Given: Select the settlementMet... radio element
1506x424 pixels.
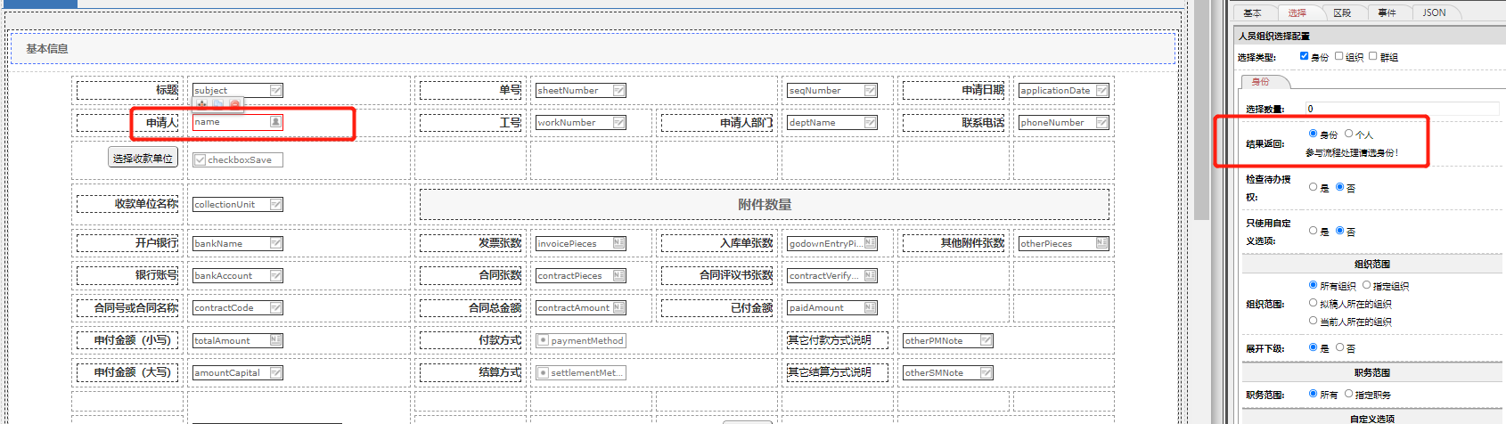Looking at the screenshot, I should (x=581, y=372).
